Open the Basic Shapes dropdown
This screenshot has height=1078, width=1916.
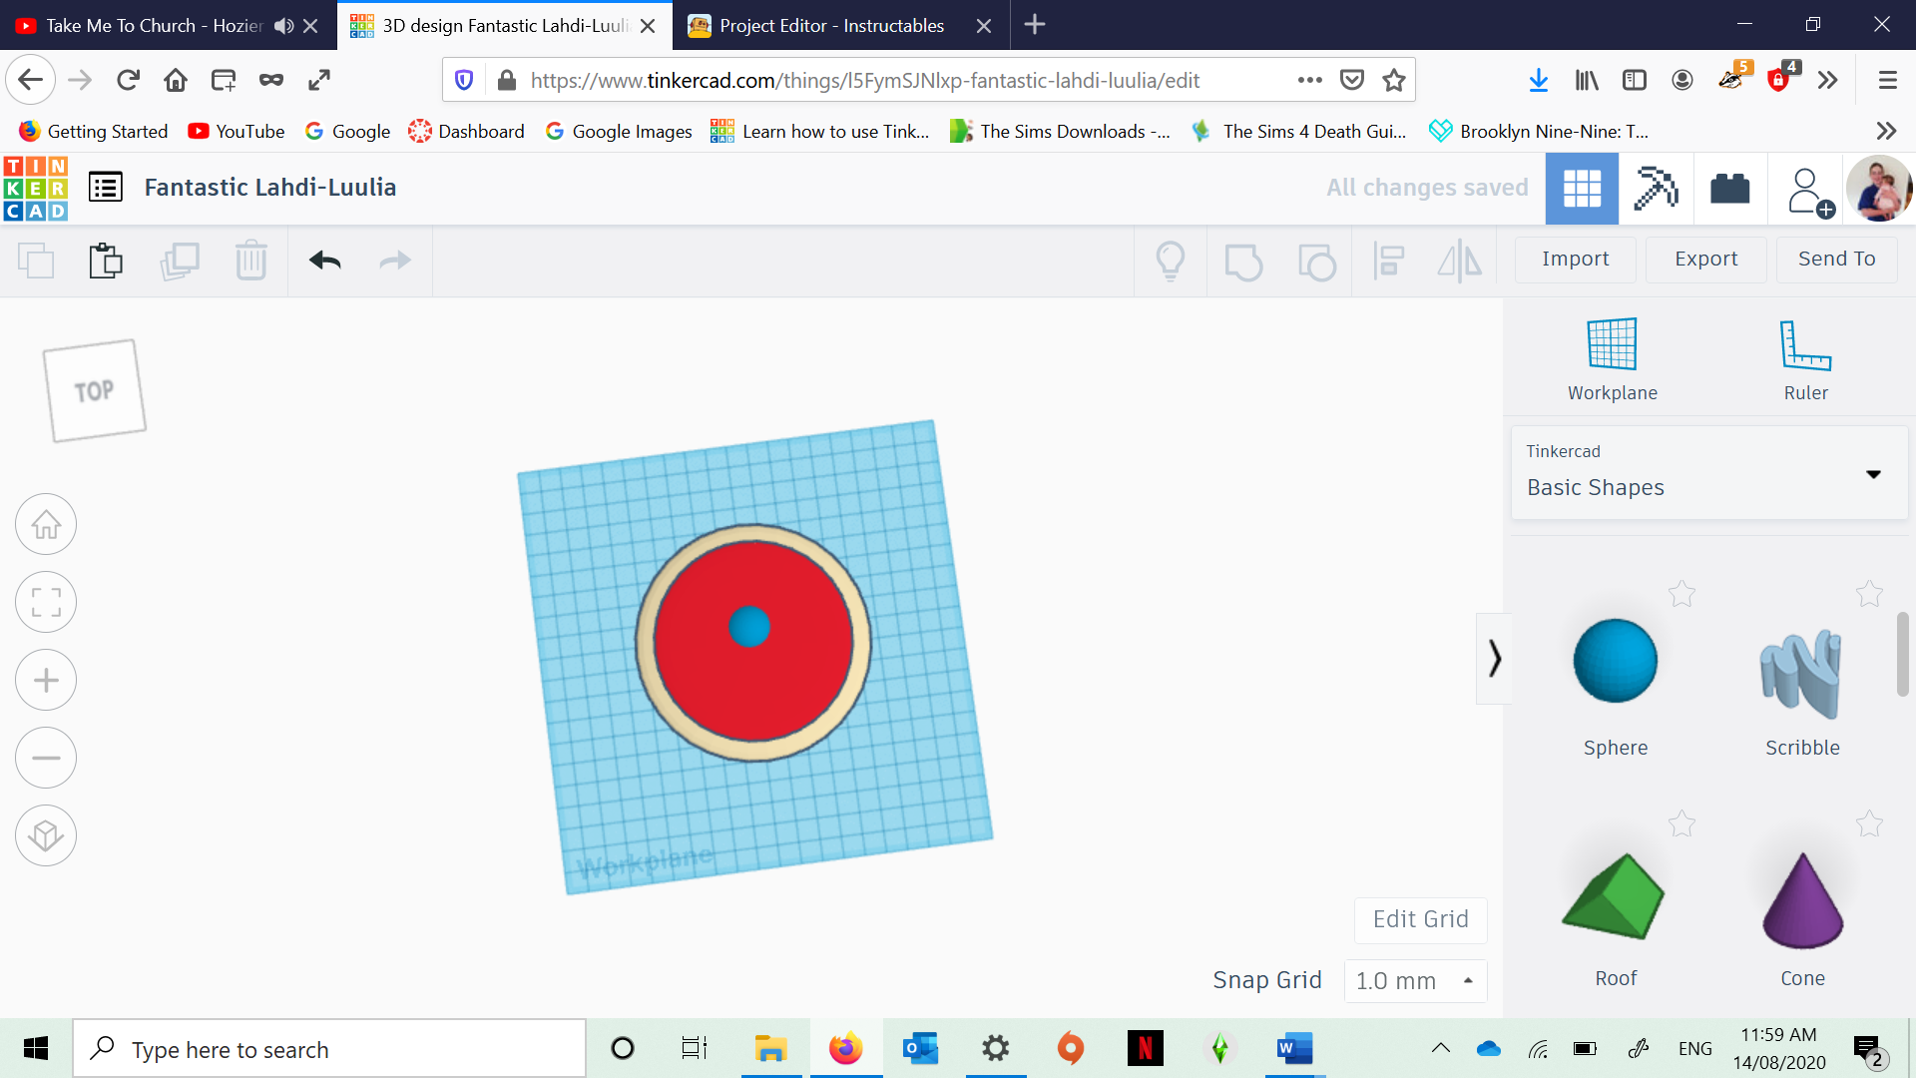(1709, 472)
